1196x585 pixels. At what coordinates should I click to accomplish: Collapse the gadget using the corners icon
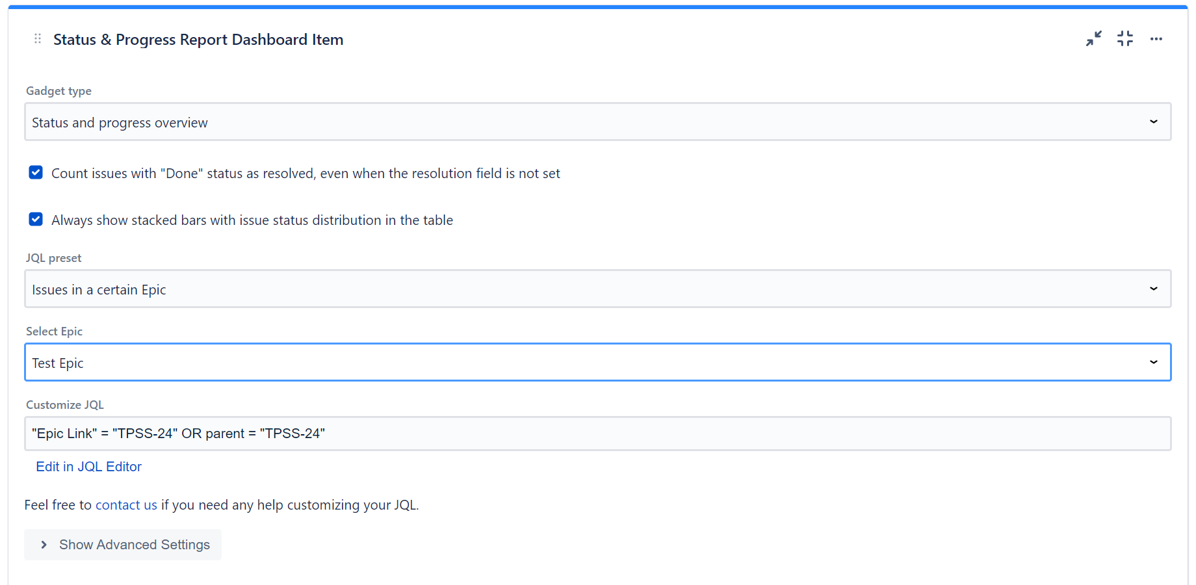pyautogui.click(x=1125, y=38)
